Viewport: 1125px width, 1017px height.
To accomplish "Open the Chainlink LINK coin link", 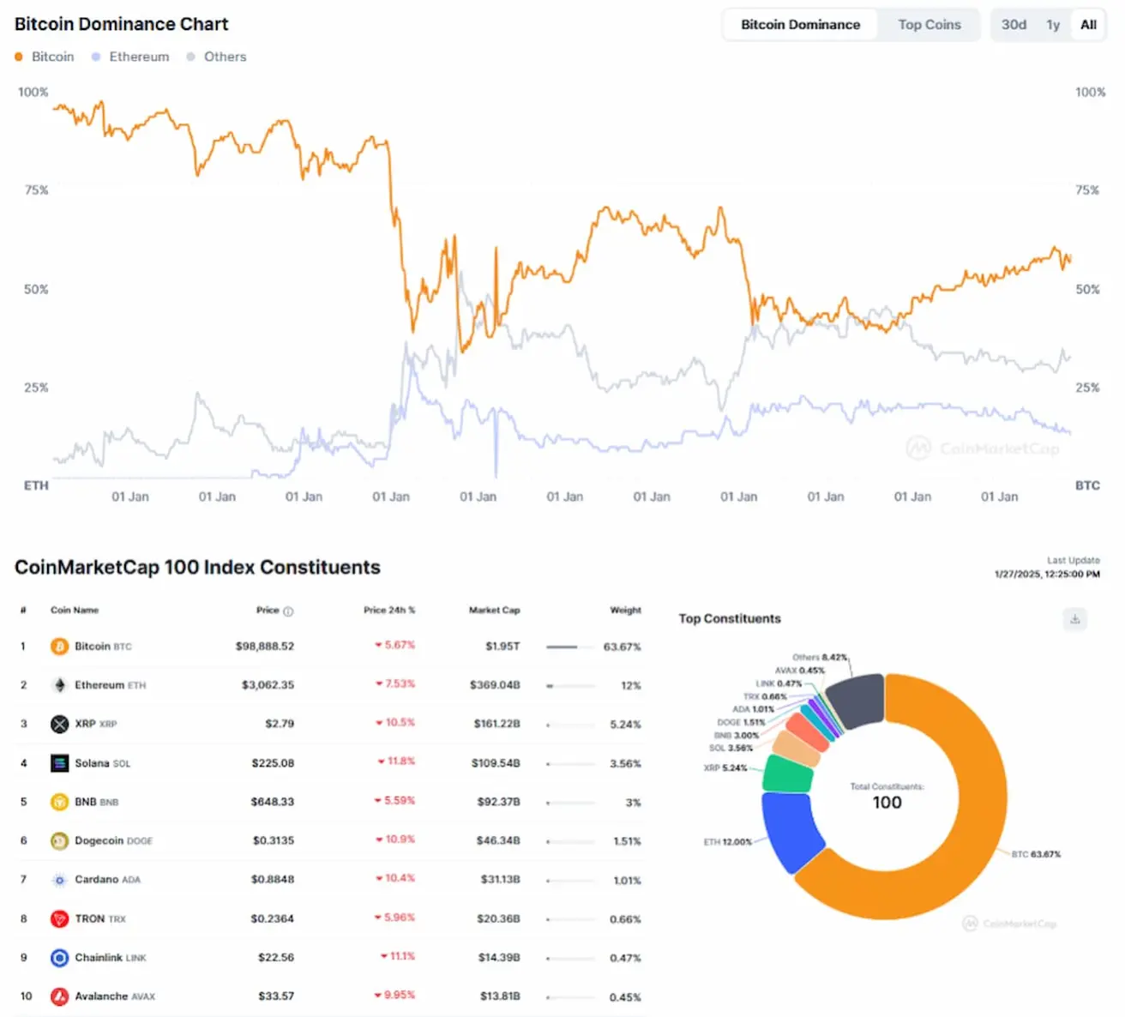I will 110,958.
